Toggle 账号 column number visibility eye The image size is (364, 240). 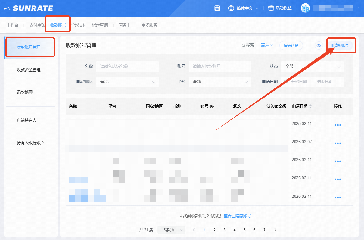[x=212, y=107]
